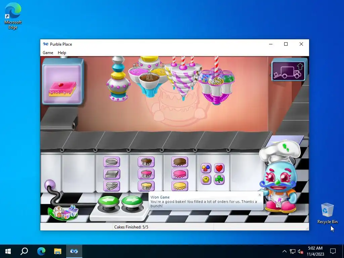Show hidden system tray icons
The height and width of the screenshot is (258, 344).
pyautogui.click(x=284, y=251)
